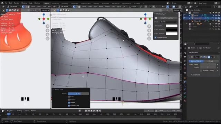Image resolution: width=221 pixels, height=124 pixels.
Task: Expand the Ref collection in outliner
Action: pyautogui.click(x=187, y=24)
